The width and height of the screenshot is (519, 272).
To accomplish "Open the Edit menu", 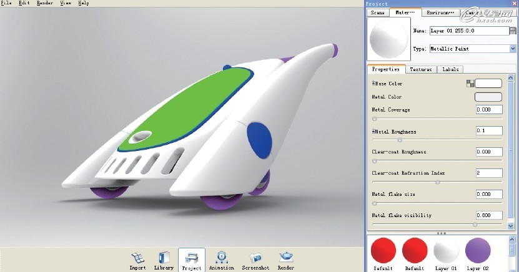I will (x=24, y=3).
